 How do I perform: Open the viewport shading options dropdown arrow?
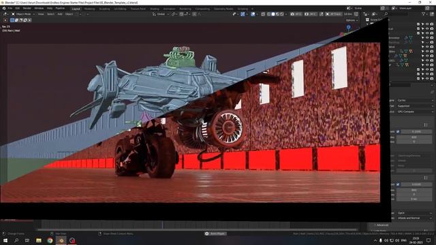[286, 14]
